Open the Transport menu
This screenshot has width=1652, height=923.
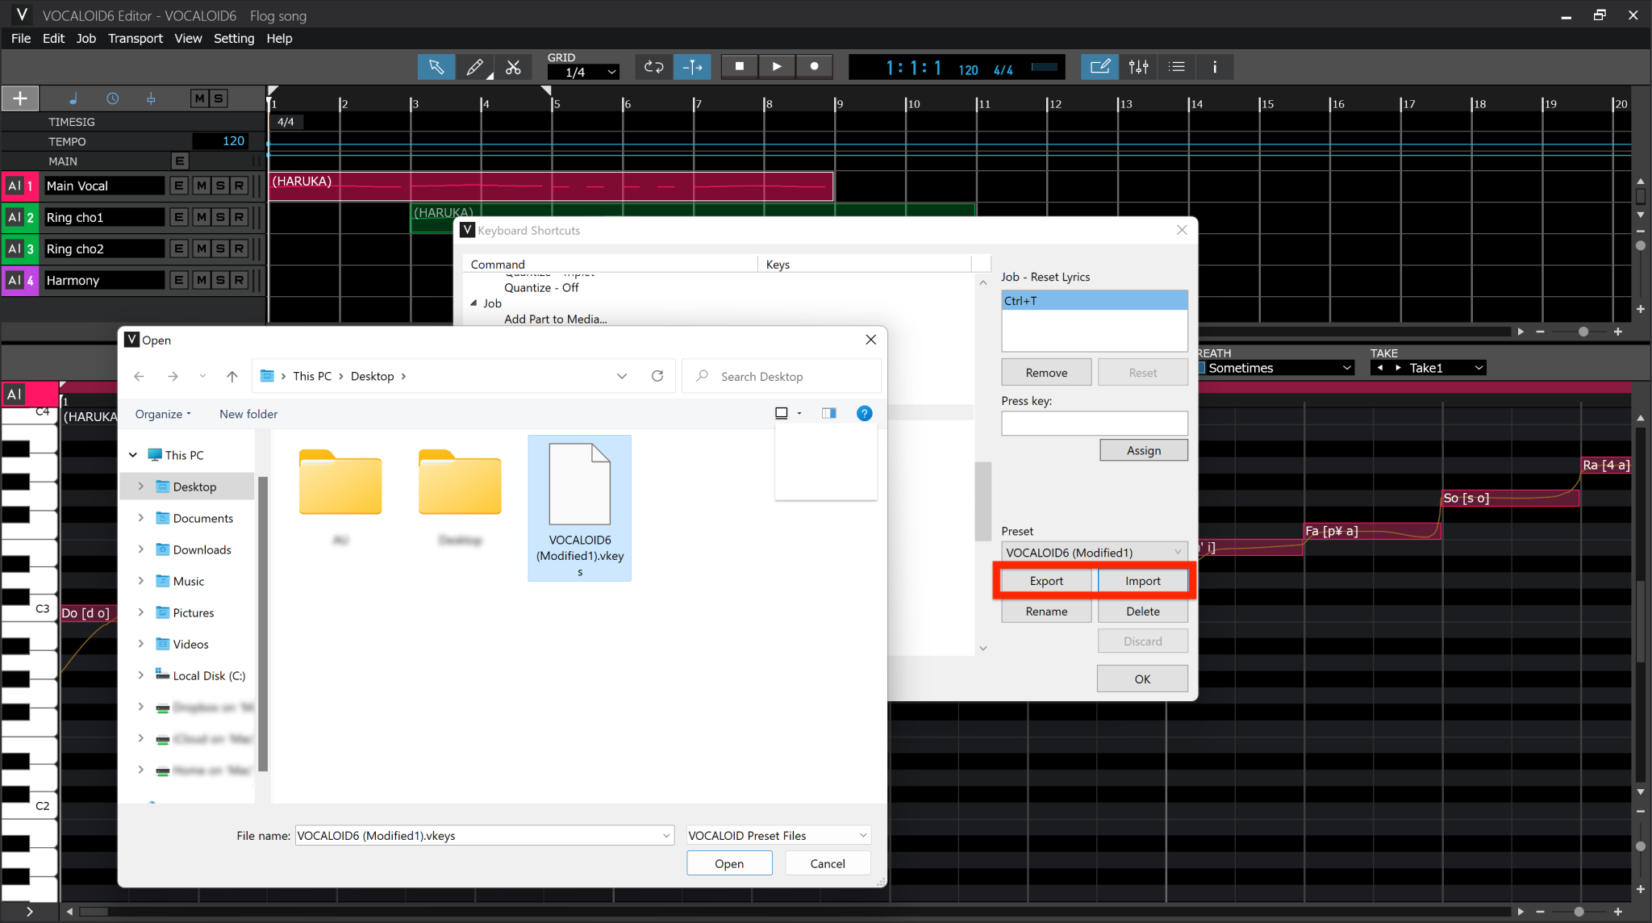click(x=135, y=38)
